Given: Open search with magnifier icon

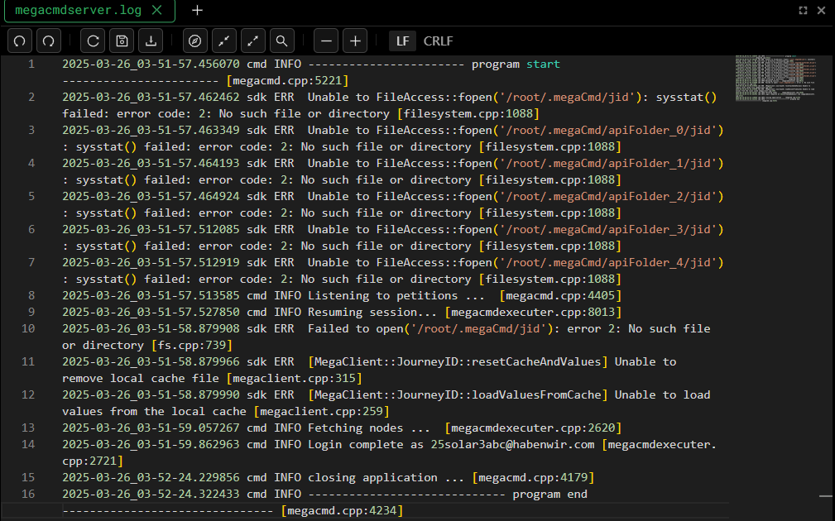Looking at the screenshot, I should (x=281, y=41).
